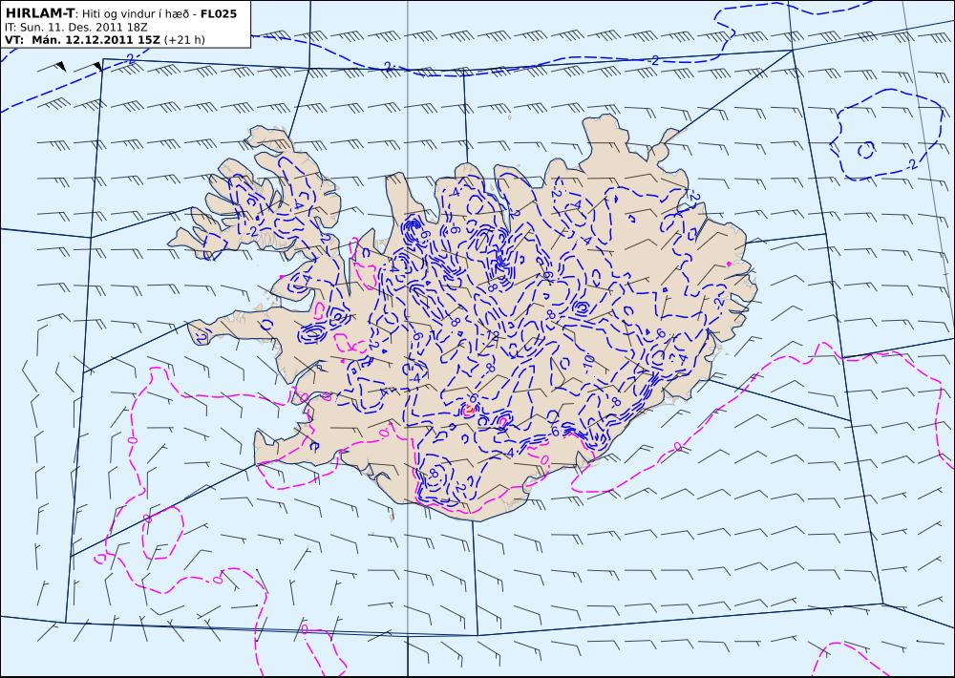Click the 'Hiti og vindur í hæð' caption

pos(134,13)
